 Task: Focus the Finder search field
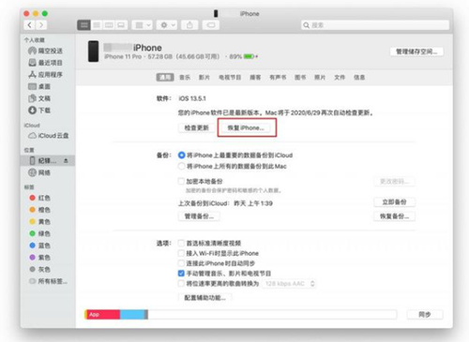[x=375, y=25]
